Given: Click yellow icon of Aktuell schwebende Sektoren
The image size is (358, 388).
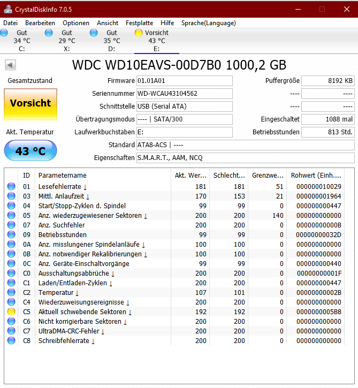Looking at the screenshot, I should pos(11,312).
